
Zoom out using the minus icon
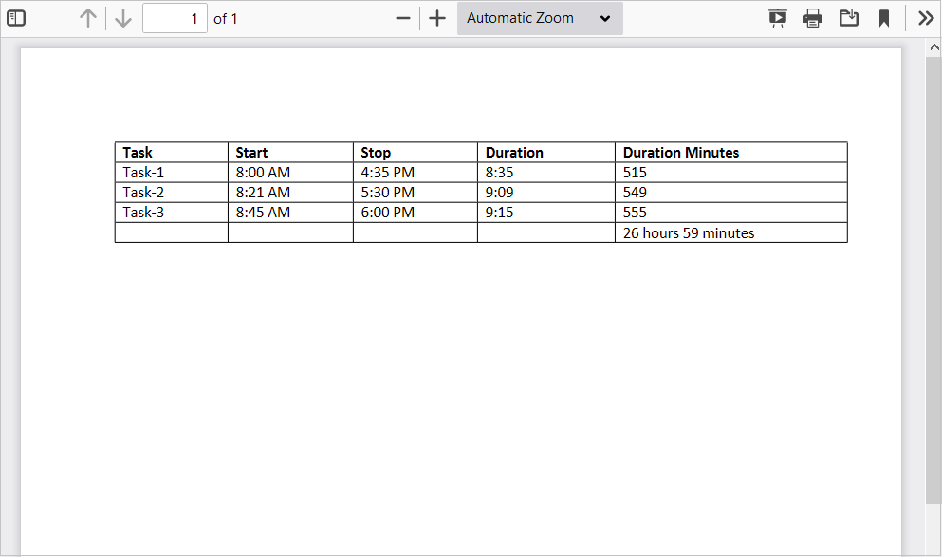click(x=403, y=18)
